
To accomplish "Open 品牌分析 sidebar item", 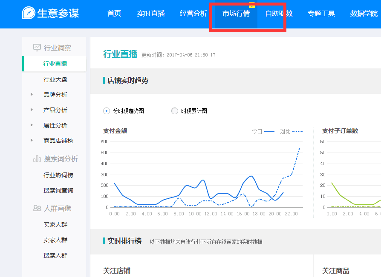I will click(55, 95).
